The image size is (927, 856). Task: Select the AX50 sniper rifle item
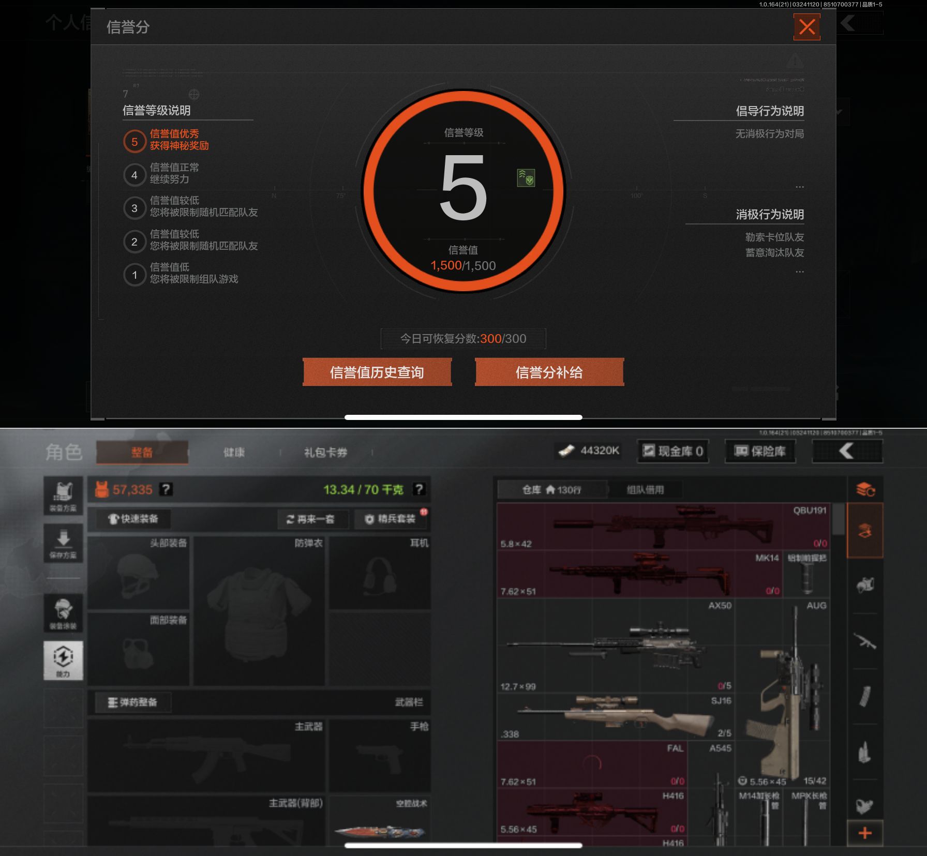616,645
